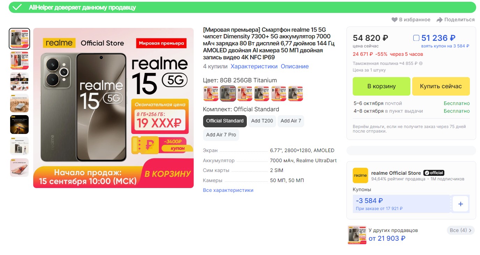Click the AliHelper trusted checkmark icon
The width and height of the screenshot is (480, 255).
[x=17, y=7]
